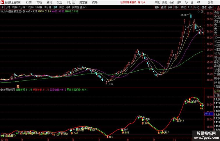The image size is (220, 141).
Task: Add stock with +自选 button
Action: [x=203, y=7]
